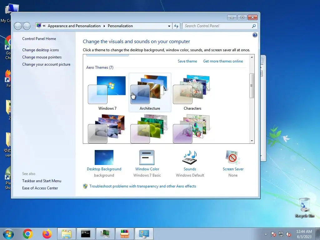The height and width of the screenshot is (240, 320).
Task: Select the theme thumbnail below Characters
Action: tap(192, 128)
